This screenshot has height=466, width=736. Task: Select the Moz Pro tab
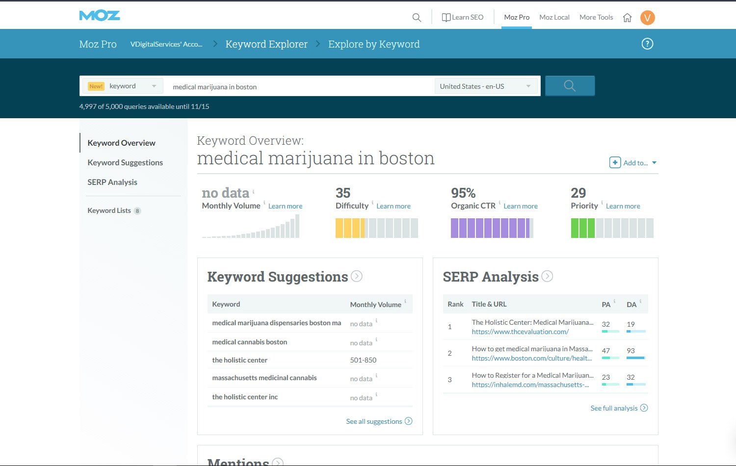coord(517,17)
